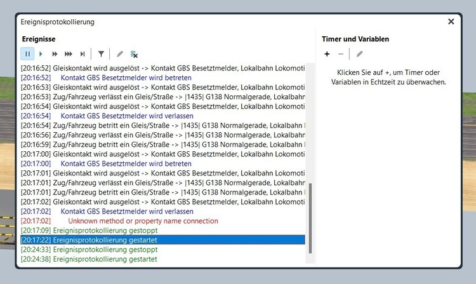Select '[20:16:54] Zug/Fahrzeug betritt ein Gleis/Straße' row
This screenshot has width=476, height=284.
[x=162, y=125]
